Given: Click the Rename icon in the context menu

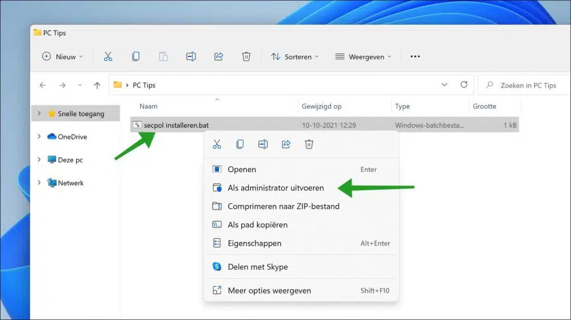Looking at the screenshot, I should click(x=263, y=144).
